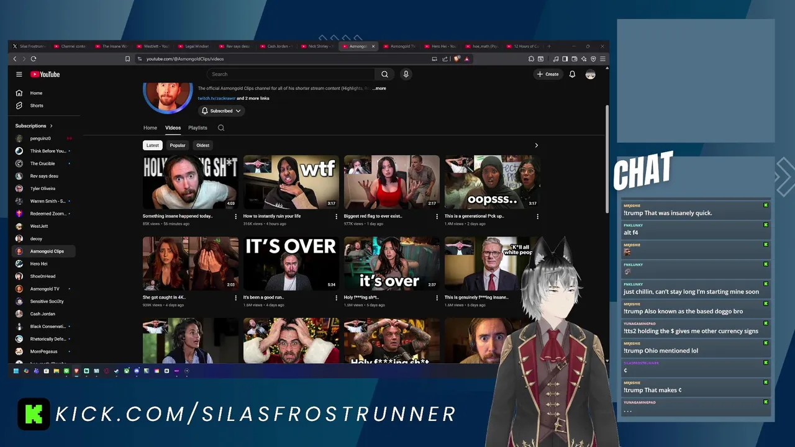Click the page vertical scrollbar
Viewport: 795px width, 447px height.
pyautogui.click(x=607, y=158)
